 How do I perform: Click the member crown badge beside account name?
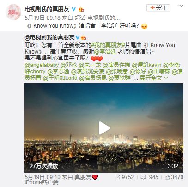(x=81, y=9)
